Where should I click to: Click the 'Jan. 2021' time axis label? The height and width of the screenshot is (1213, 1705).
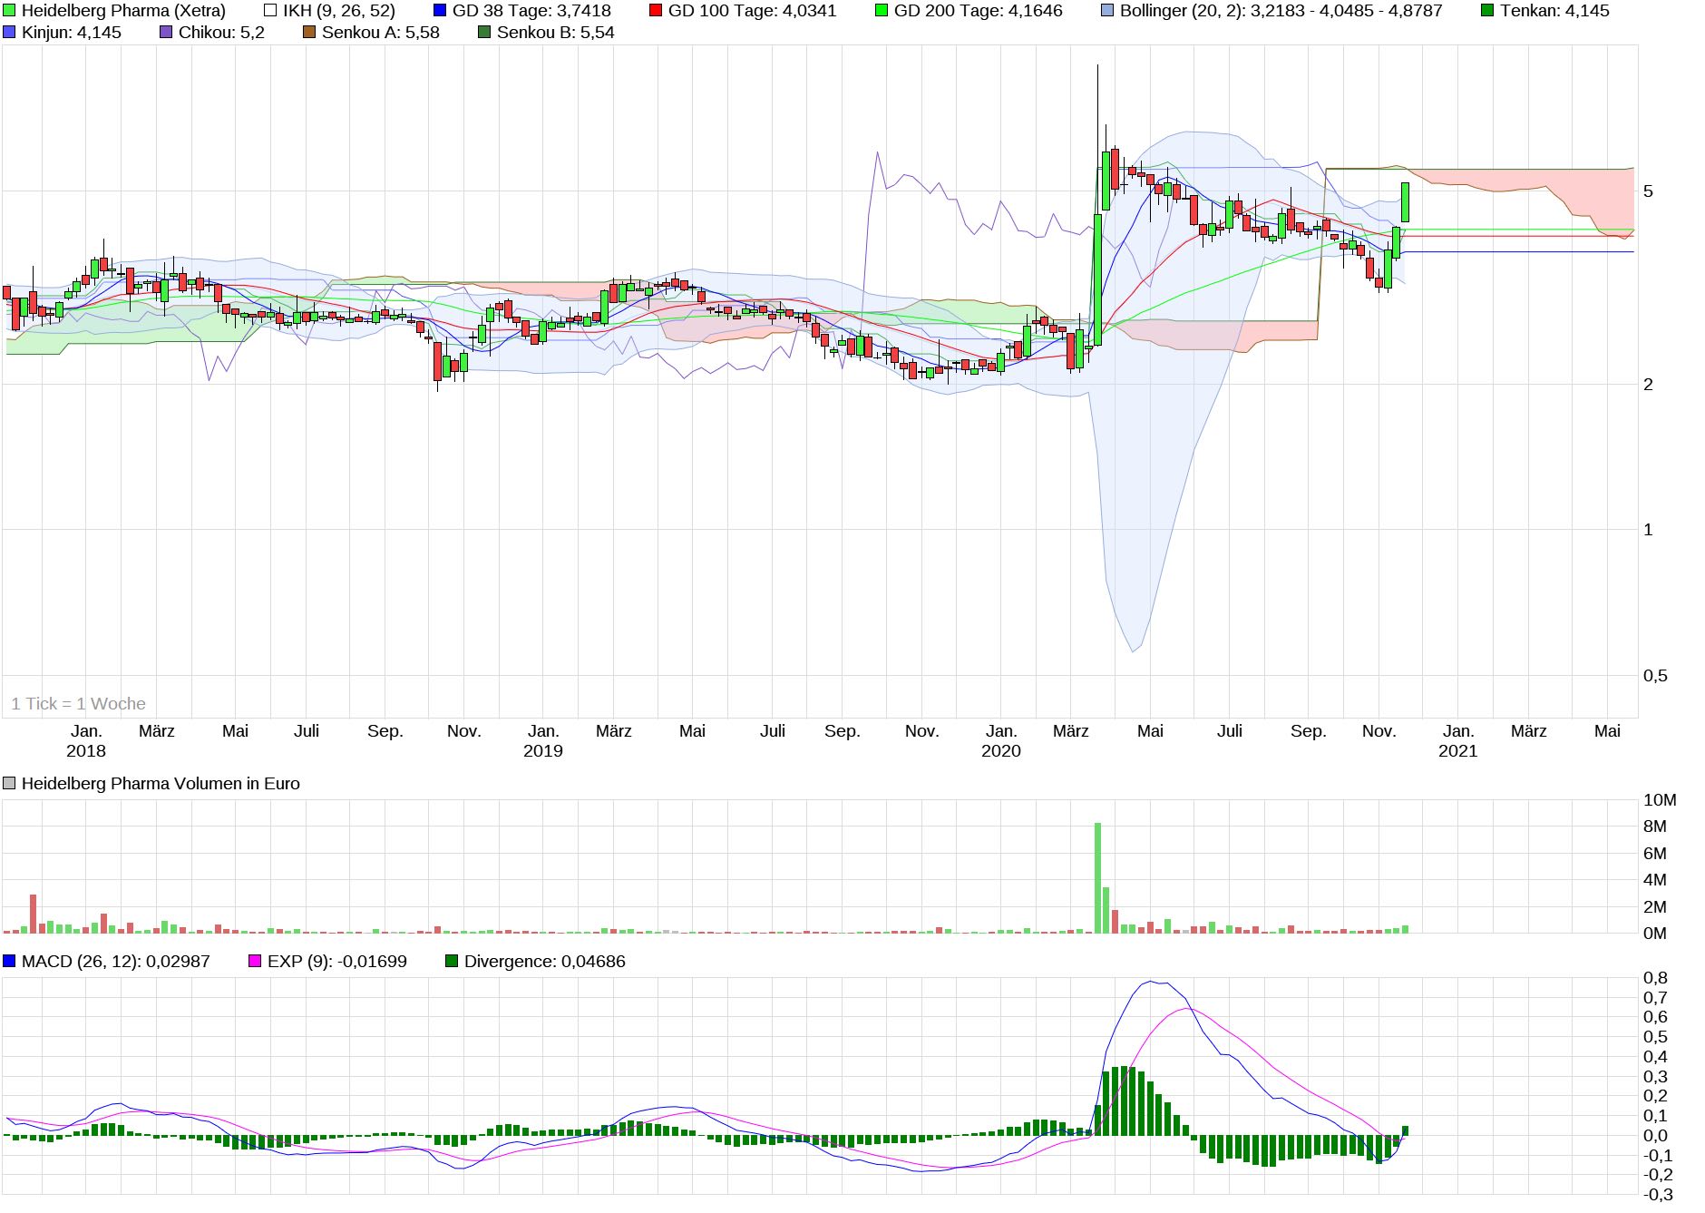[1458, 740]
